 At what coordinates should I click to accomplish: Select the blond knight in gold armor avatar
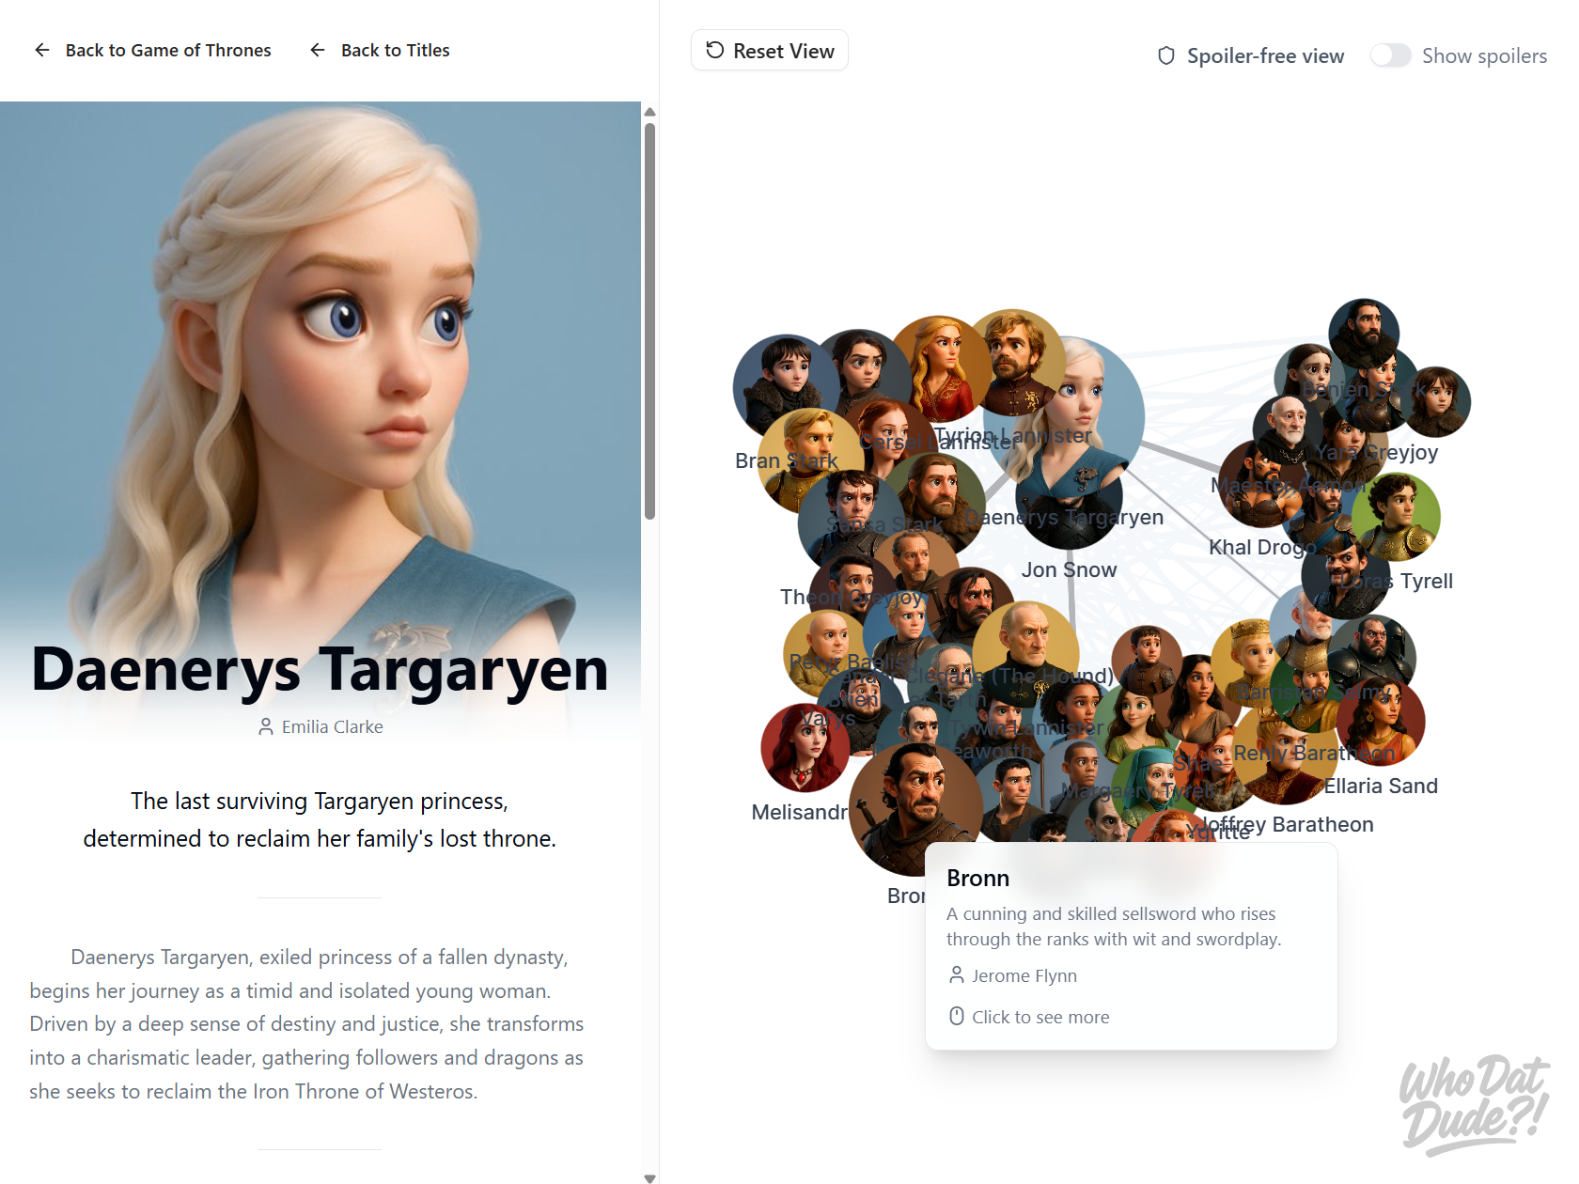[x=806, y=459]
